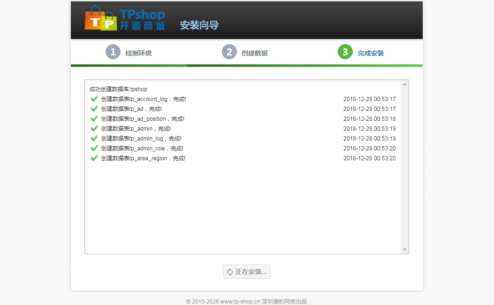Click the green progress bar below the steps
Viewport: 494px width, 305px height.
point(247,65)
